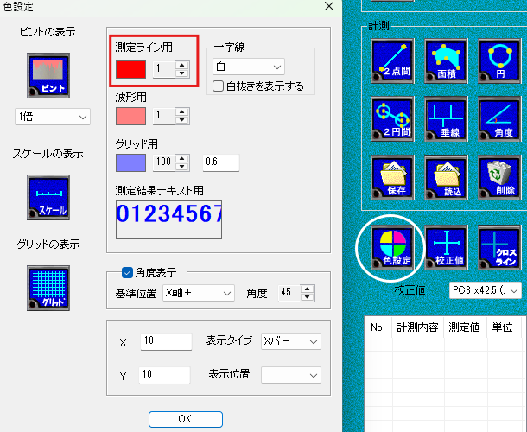The height and width of the screenshot is (432, 527).
Task: Click the 測定結果テキスト用 font preview box
Action: click(x=168, y=219)
